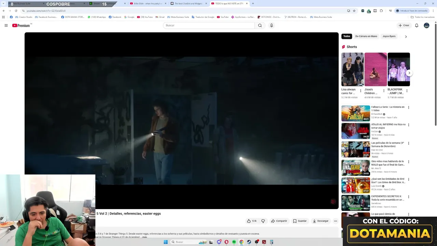
Task: Open Traductor de Google bookmark
Action: pos(203,17)
